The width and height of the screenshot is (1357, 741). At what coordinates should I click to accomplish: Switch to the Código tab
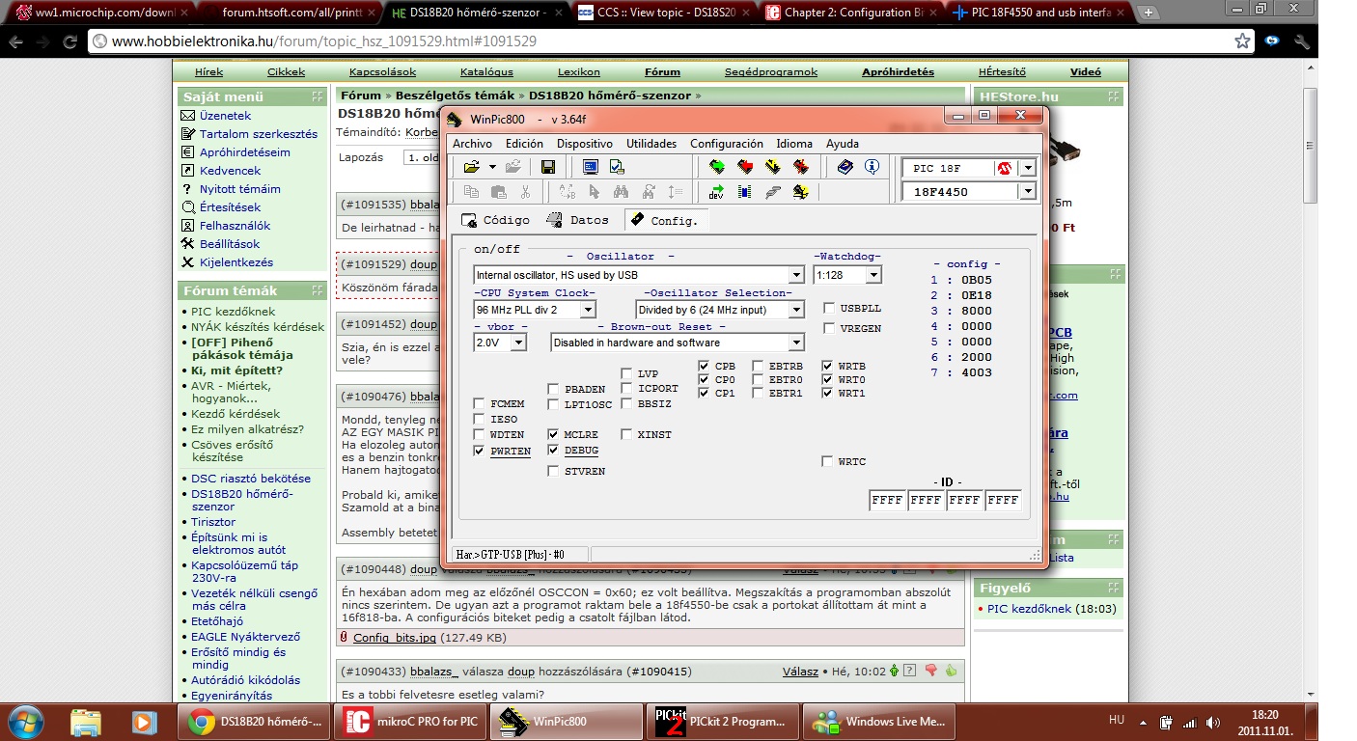click(x=496, y=220)
